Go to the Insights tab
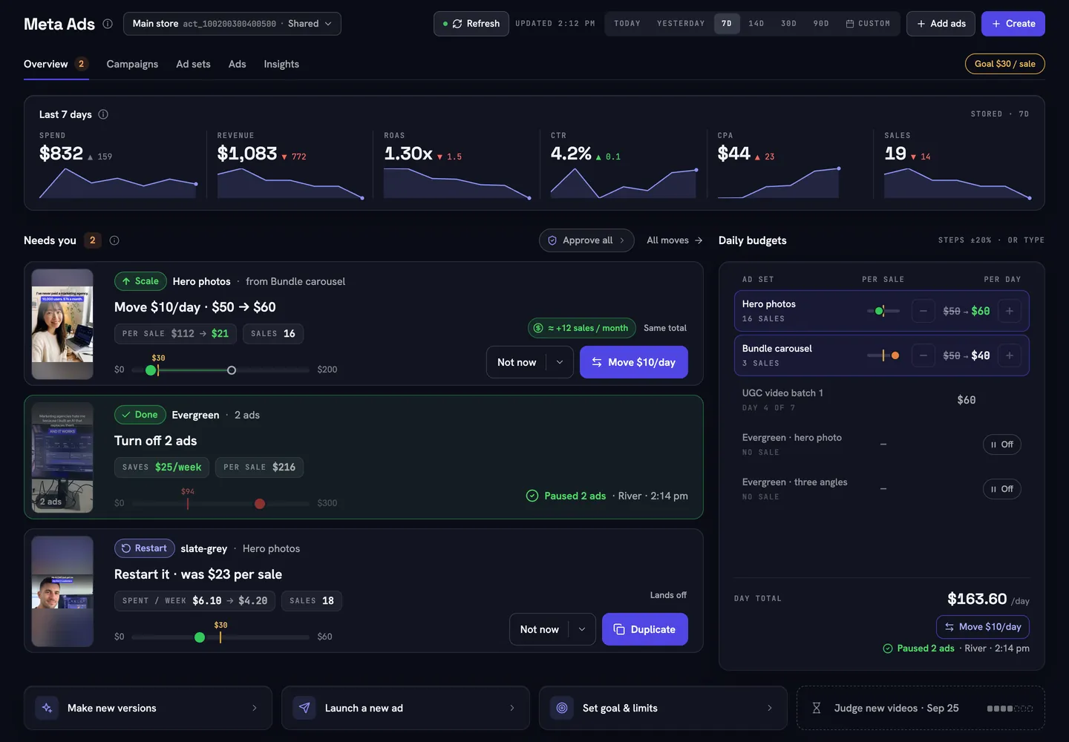Screen dimensions: 1069x742 click(281, 64)
